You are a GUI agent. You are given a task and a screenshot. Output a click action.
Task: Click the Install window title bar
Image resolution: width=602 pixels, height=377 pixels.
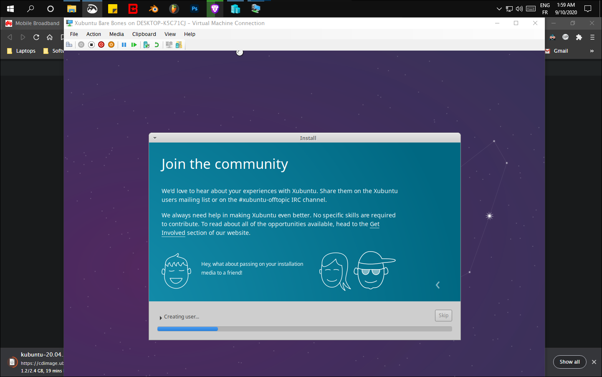coord(305,138)
